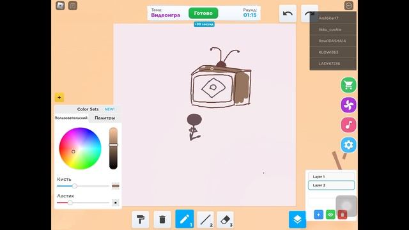Add a new layer with blue plus
The height and width of the screenshot is (230, 409).
point(318,215)
